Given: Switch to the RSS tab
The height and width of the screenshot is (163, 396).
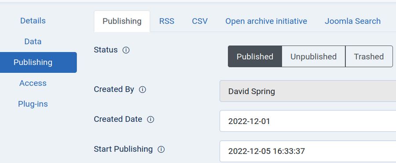Looking at the screenshot, I should (167, 21).
